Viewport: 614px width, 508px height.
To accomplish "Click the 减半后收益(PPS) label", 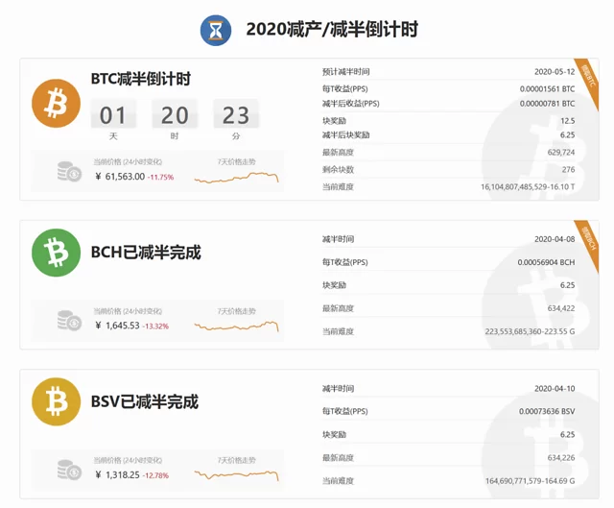I will [350, 104].
